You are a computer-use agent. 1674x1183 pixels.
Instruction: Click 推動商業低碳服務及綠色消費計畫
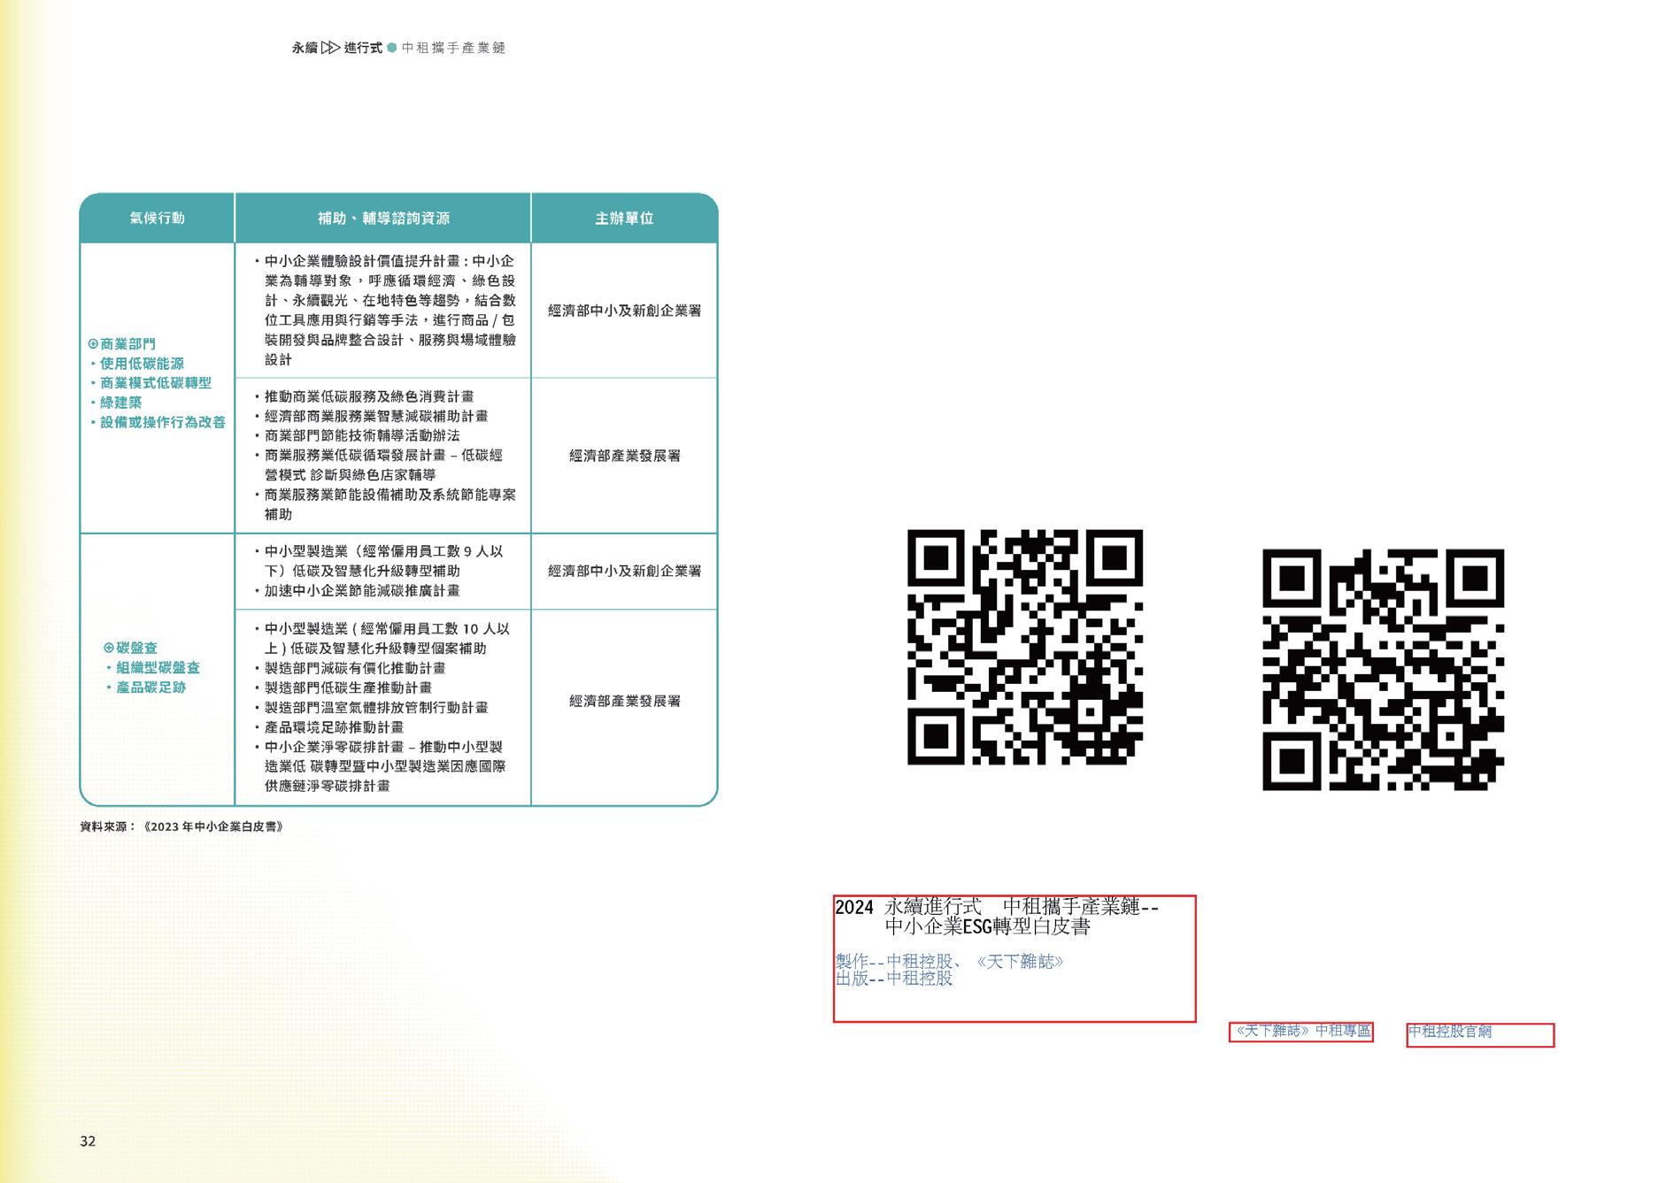[363, 396]
